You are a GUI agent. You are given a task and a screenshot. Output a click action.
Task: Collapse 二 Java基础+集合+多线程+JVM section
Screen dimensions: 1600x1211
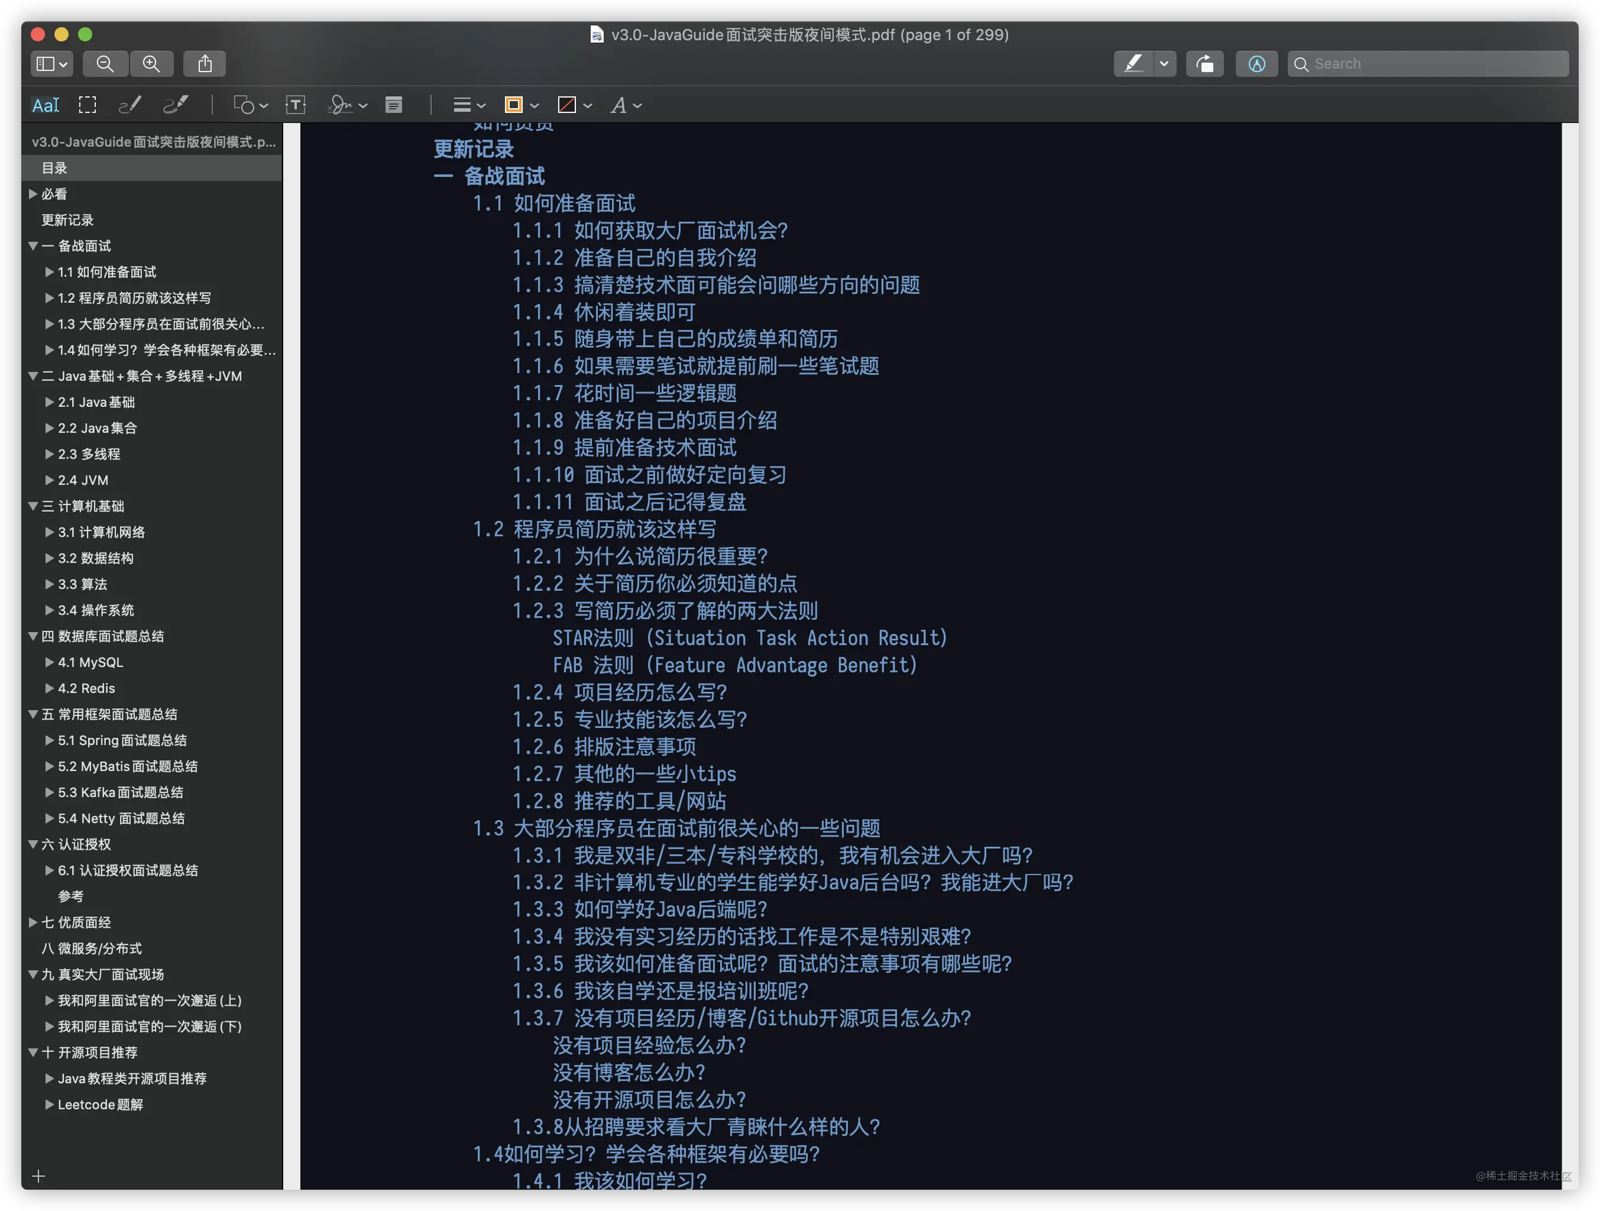click(33, 376)
